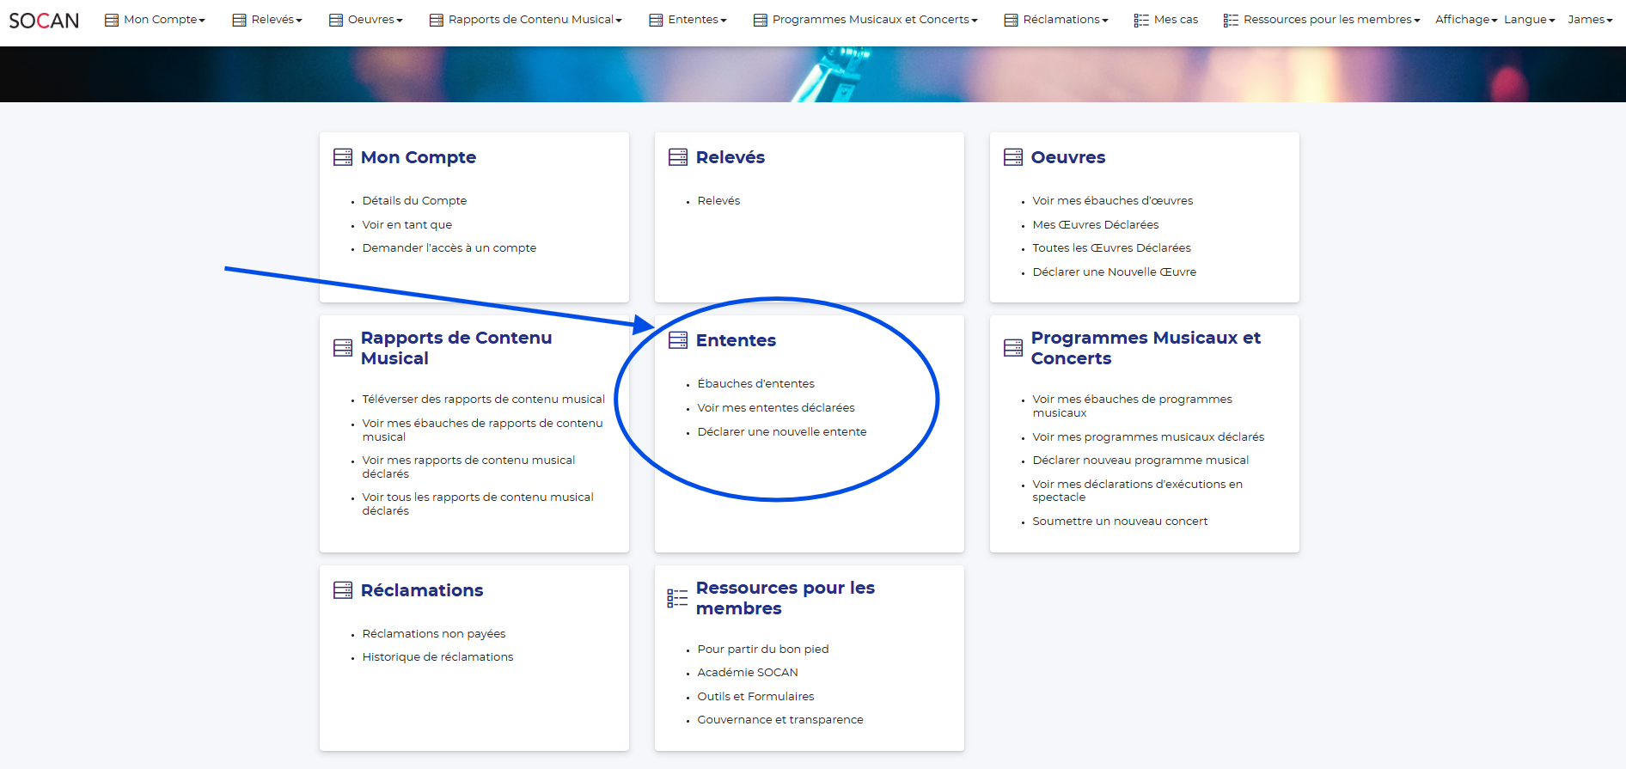
Task: Expand the Affichage dropdown in navbar
Action: pyautogui.click(x=1465, y=20)
